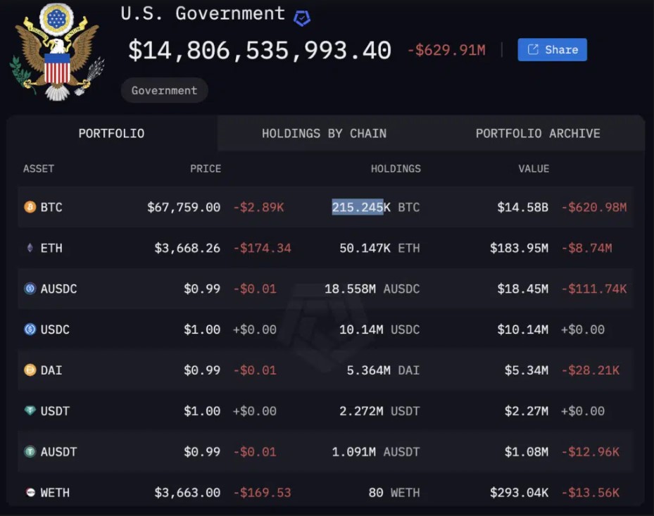Click the AUSDC token icon

click(x=30, y=289)
